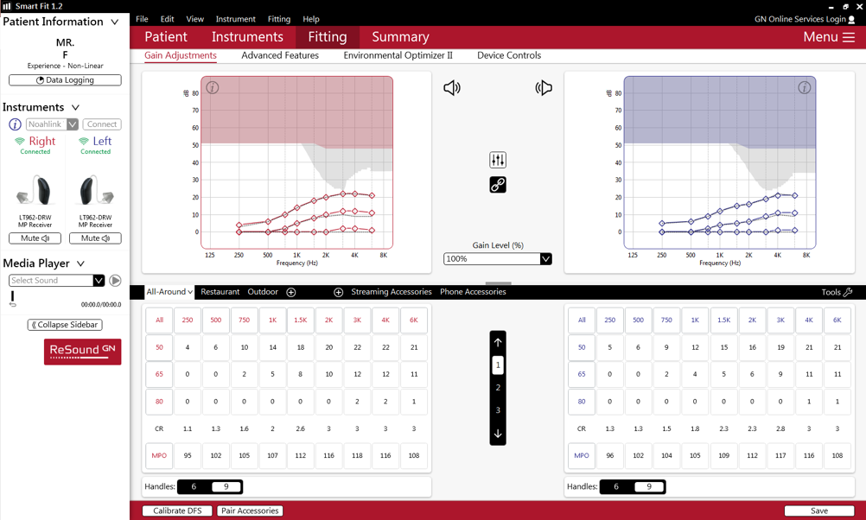Click the single-sided speaker icon above the gain controls
The width and height of the screenshot is (866, 520).
(452, 88)
